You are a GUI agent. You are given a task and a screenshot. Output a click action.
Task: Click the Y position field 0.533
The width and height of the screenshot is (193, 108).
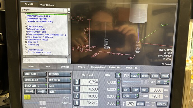coord(89,89)
